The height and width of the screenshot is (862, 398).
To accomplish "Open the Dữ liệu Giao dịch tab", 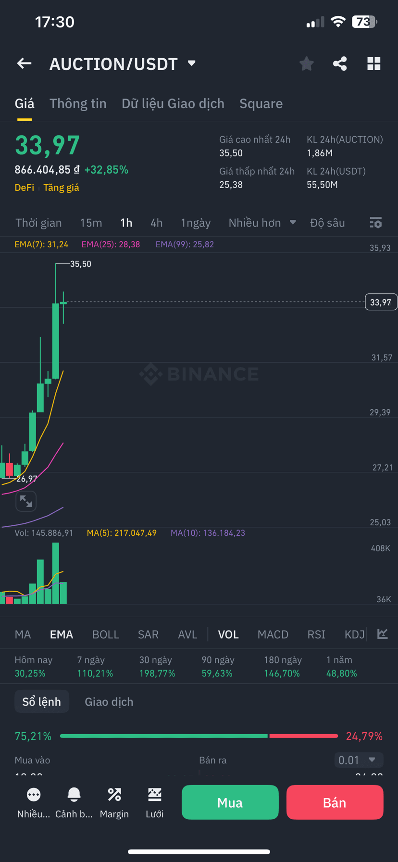I will point(173,103).
